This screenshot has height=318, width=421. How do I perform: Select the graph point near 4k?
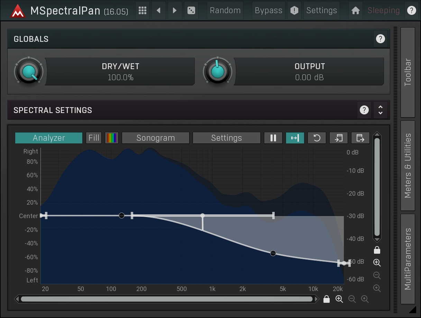point(273,253)
